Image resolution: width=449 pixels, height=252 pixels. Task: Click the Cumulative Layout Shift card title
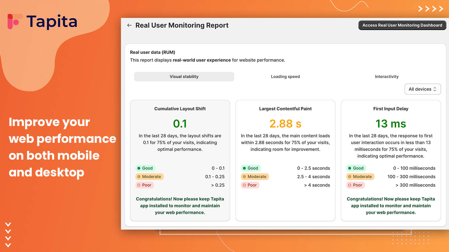(x=180, y=109)
